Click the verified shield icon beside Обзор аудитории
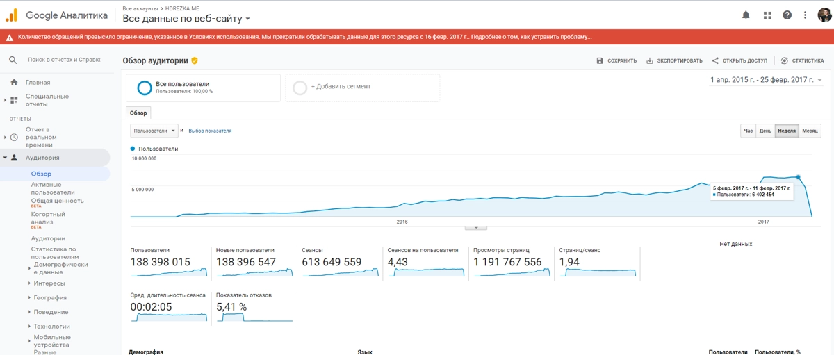The image size is (834, 355). coord(195,61)
